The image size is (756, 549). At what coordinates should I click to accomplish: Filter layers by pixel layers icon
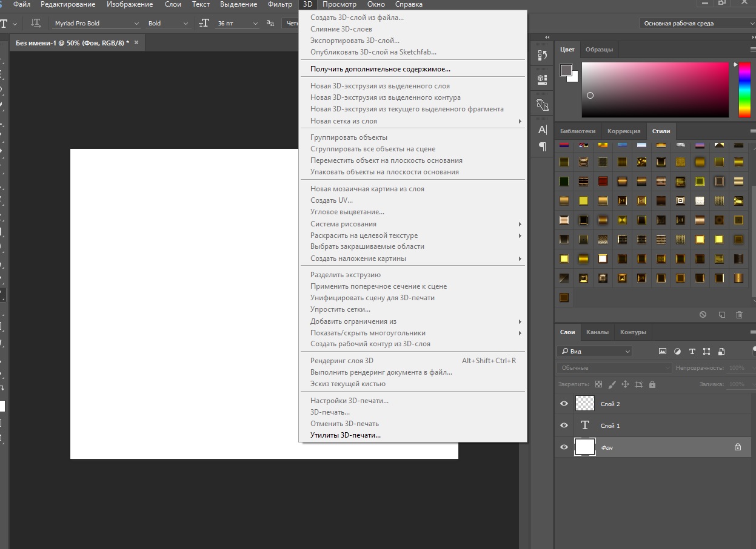click(663, 351)
